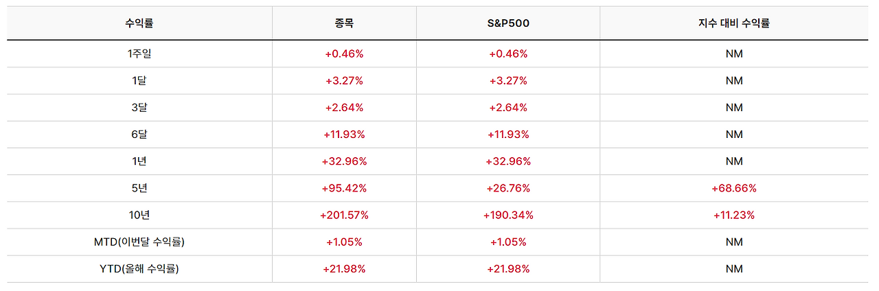Click the +95.42% 종목 5년 value
Viewport: 879px width, 291px height.
tap(344, 188)
